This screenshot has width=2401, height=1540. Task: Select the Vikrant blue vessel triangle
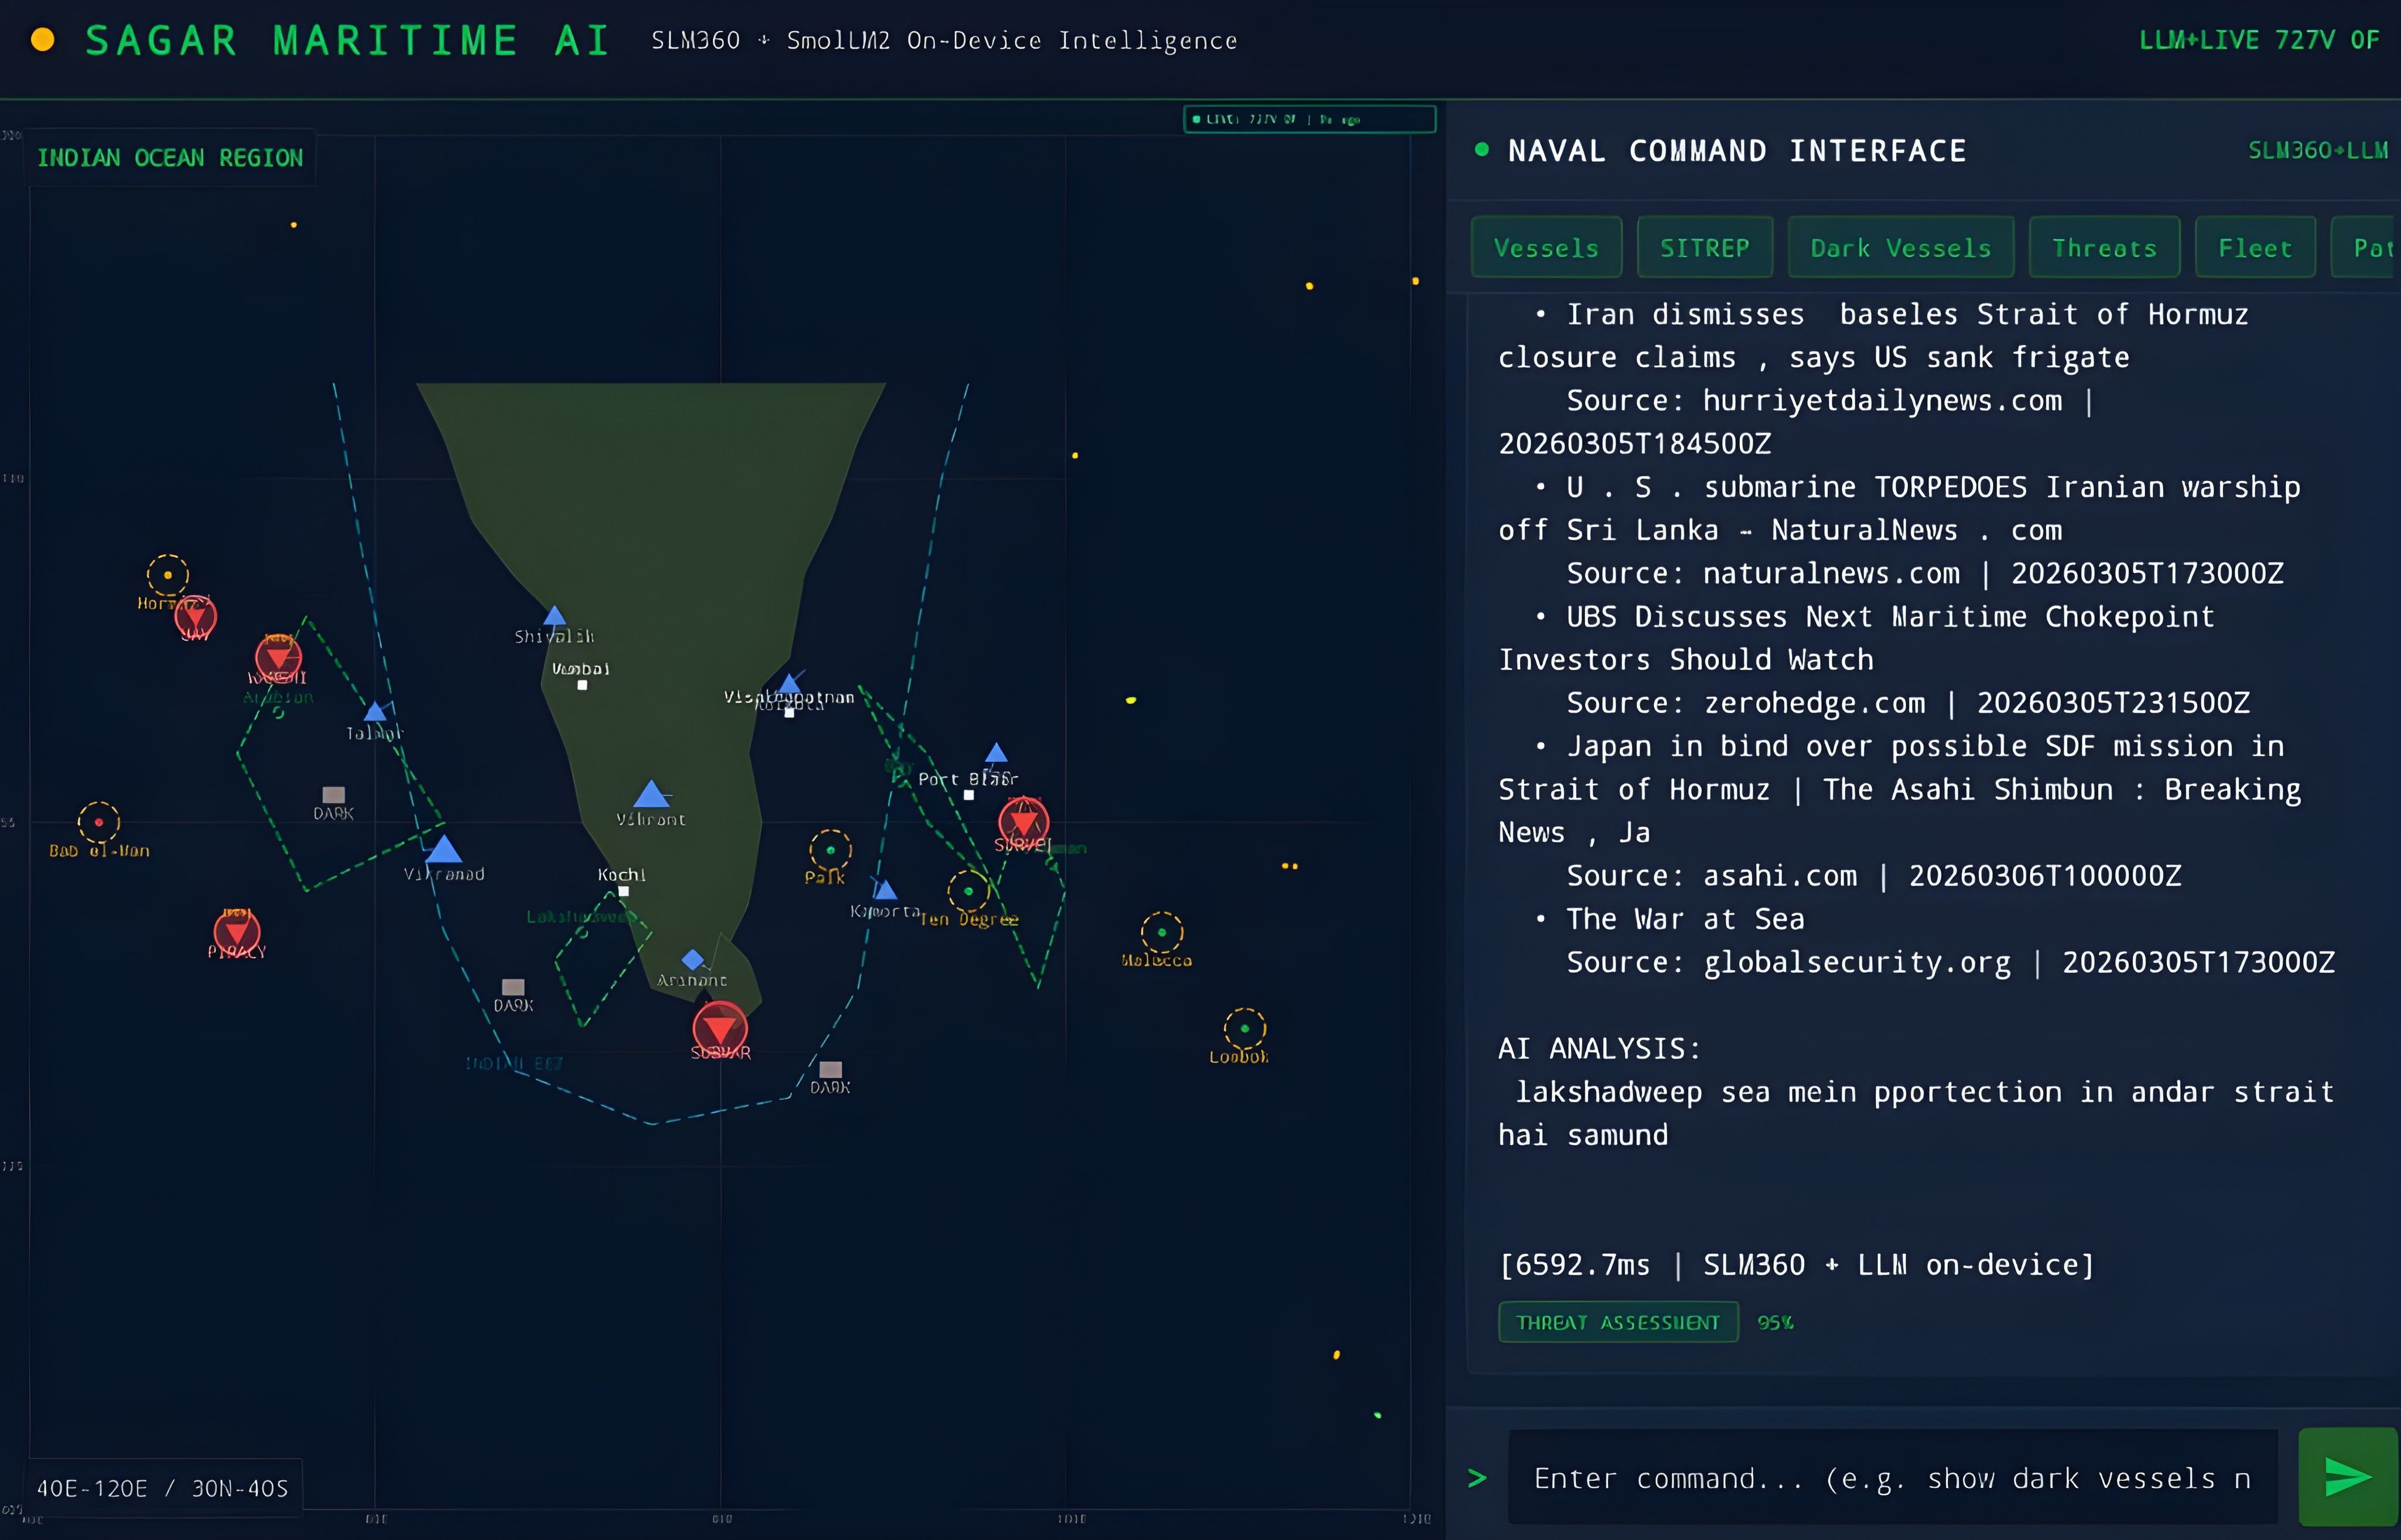click(x=651, y=795)
